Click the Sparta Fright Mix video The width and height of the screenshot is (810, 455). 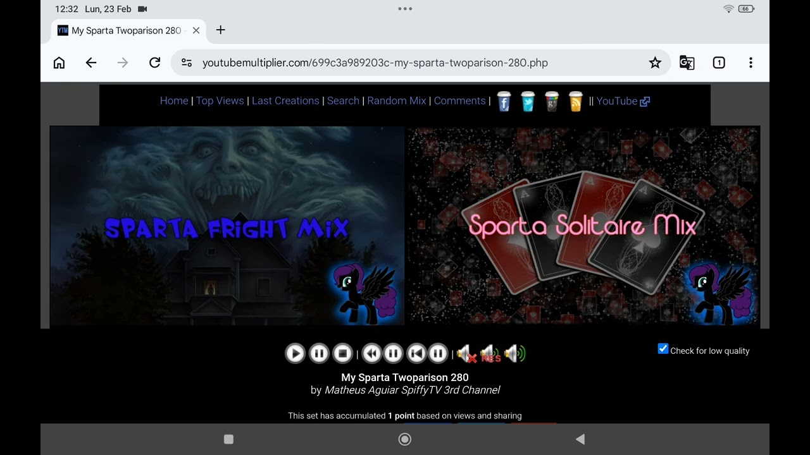[227, 226]
